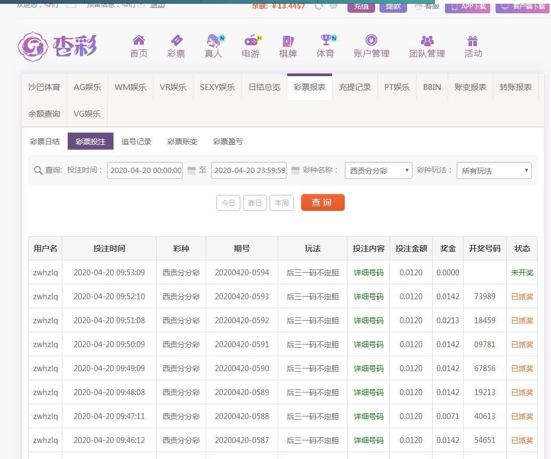Click 详细号码 link for period 20200420-0594
Screen dimensions: 551x459
point(368,273)
